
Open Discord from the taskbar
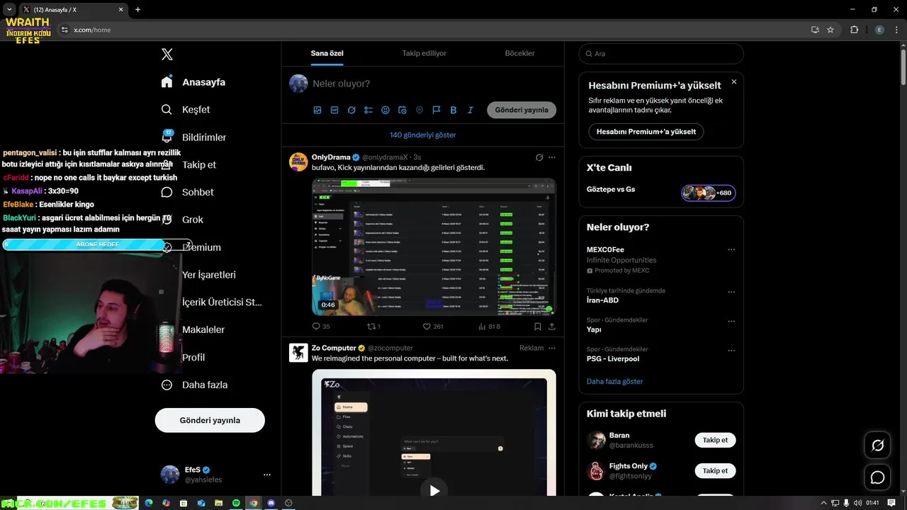tap(271, 503)
